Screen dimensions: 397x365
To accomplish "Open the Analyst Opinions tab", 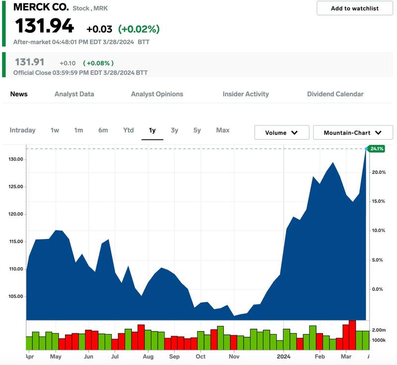I will click(x=157, y=94).
